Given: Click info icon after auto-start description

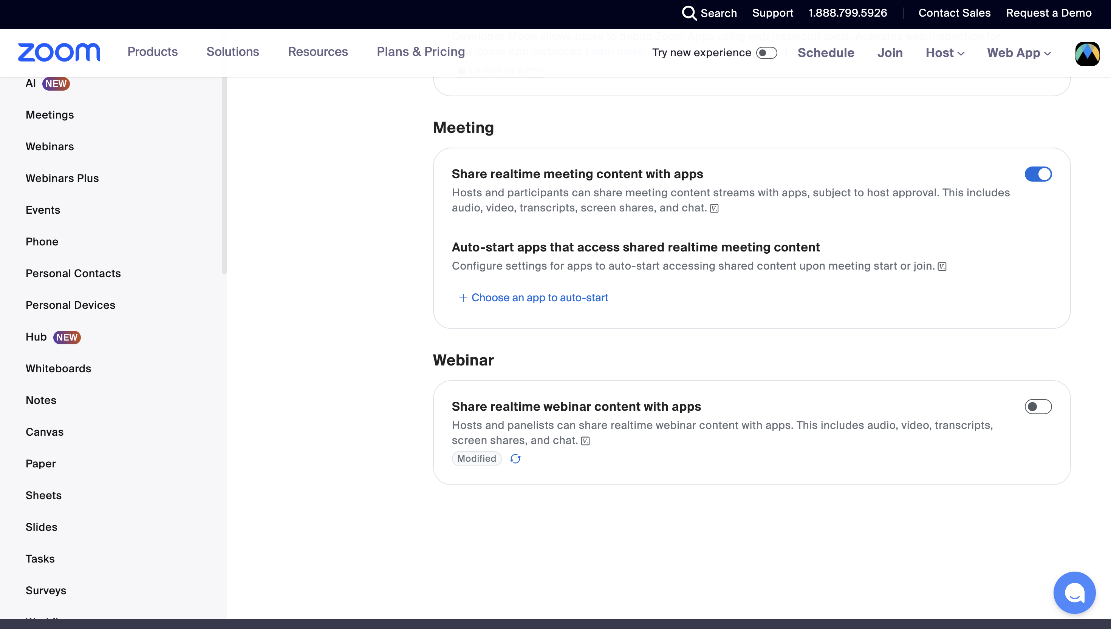Looking at the screenshot, I should pyautogui.click(x=942, y=267).
